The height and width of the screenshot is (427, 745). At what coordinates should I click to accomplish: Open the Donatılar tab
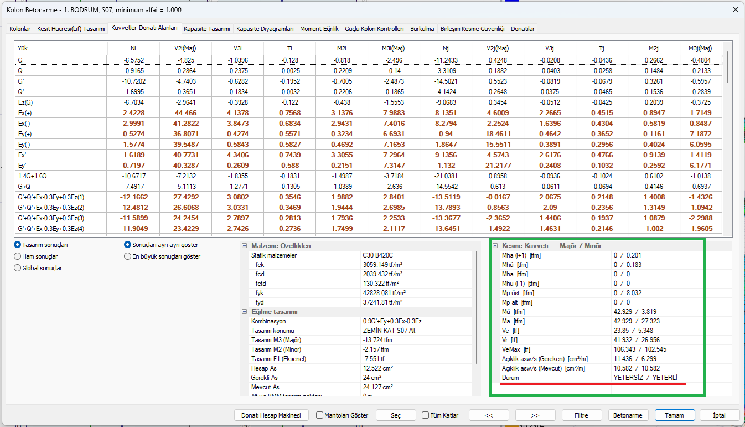[x=522, y=29]
